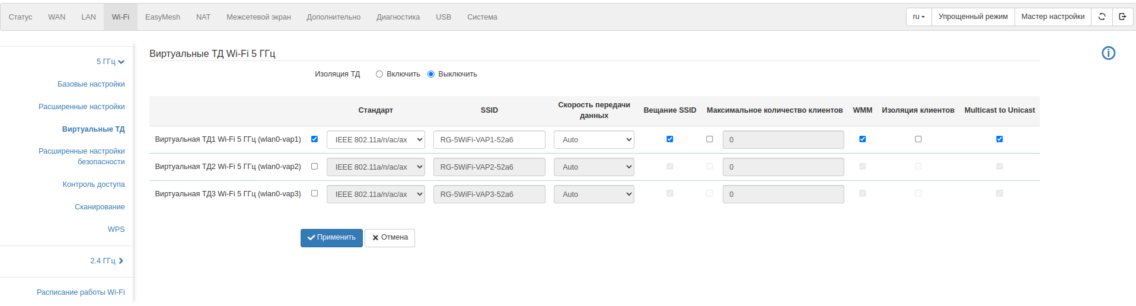Open the blue info help icon
The width and height of the screenshot is (1136, 306).
pos(1108,53)
